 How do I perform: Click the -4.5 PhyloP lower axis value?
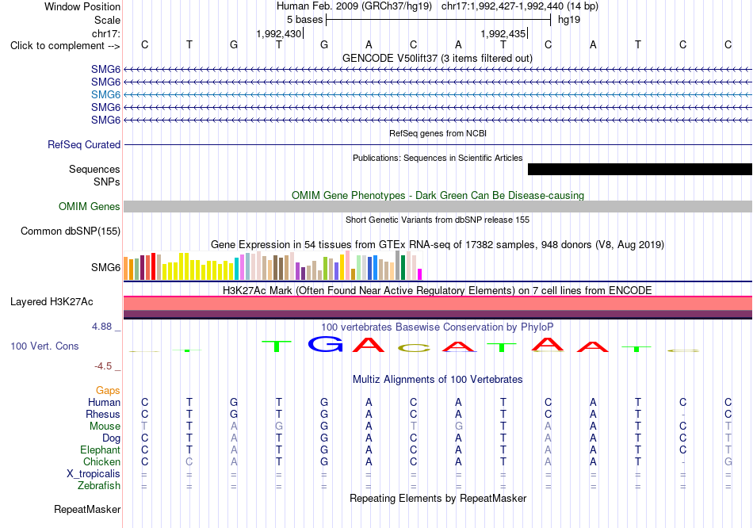tap(103, 366)
